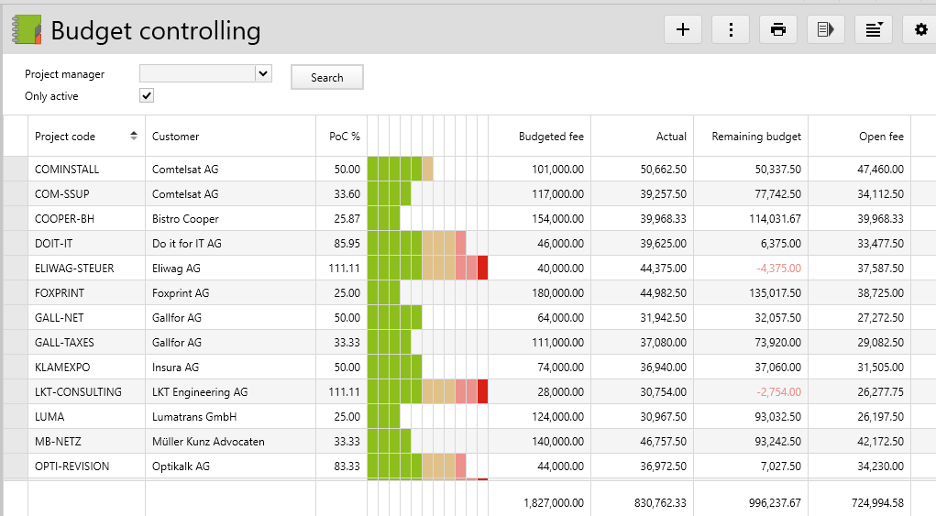Viewport: 936px width, 516px height.
Task: Click the Project code sort arrows
Action: [134, 137]
